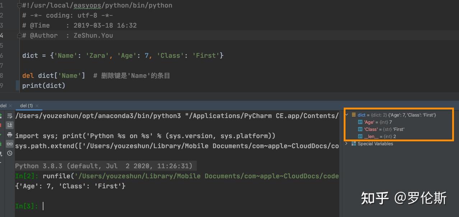Close the first 'del' console tab
Screen dimensions: 459x217
[10, 106]
